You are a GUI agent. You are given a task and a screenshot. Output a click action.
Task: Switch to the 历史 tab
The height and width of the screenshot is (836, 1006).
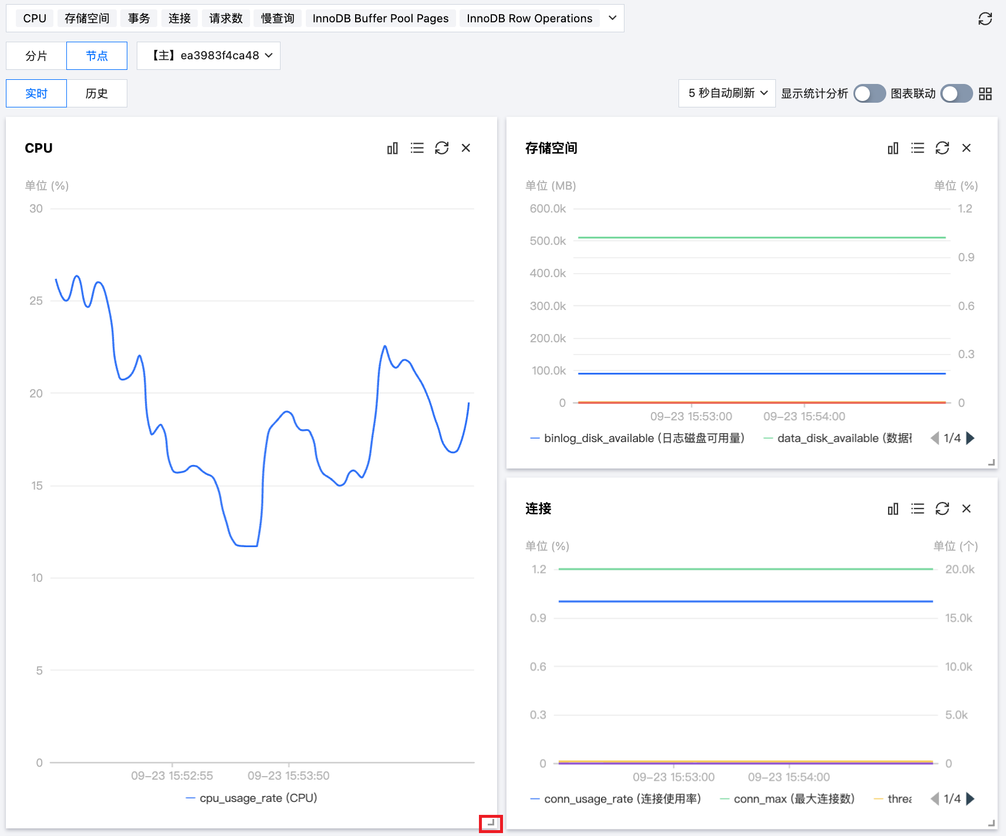tap(97, 93)
